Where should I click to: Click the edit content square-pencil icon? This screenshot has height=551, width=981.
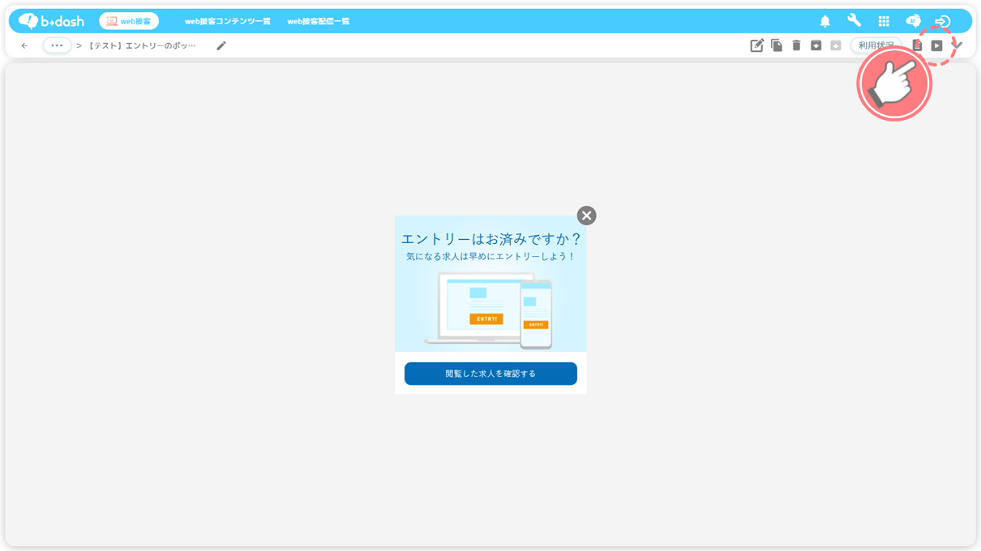coord(756,46)
